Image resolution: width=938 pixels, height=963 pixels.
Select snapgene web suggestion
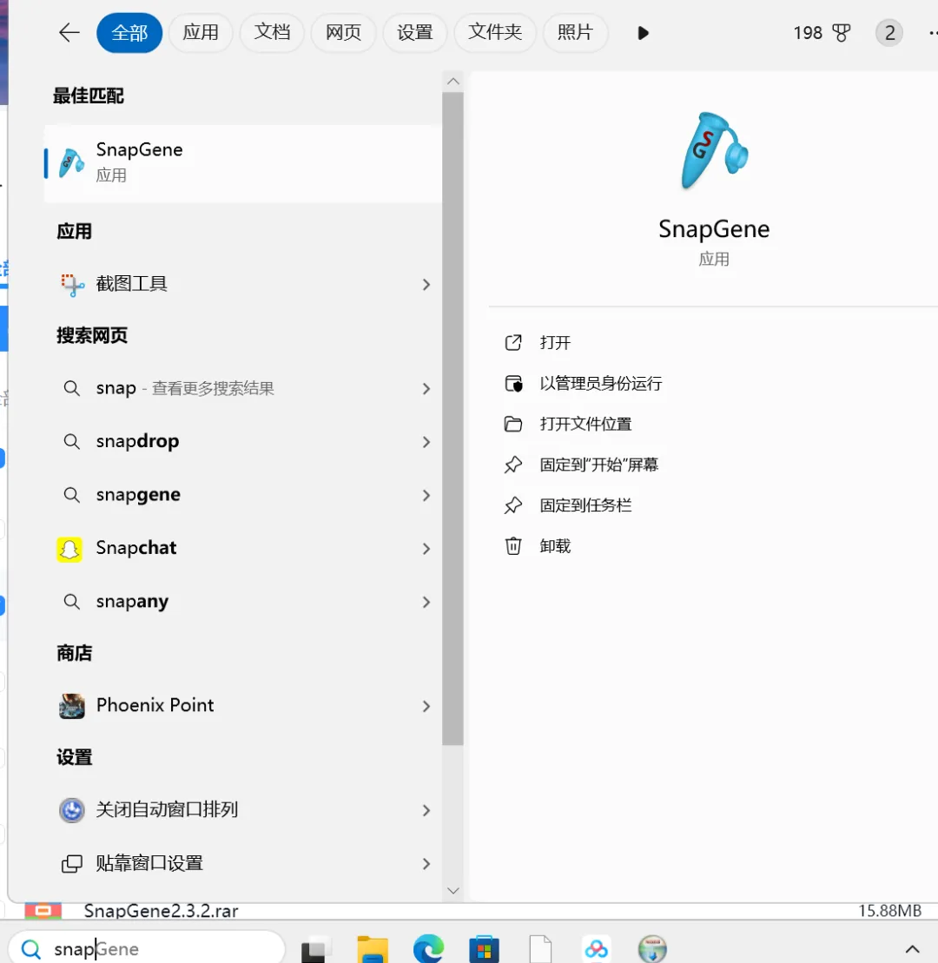tap(243, 495)
